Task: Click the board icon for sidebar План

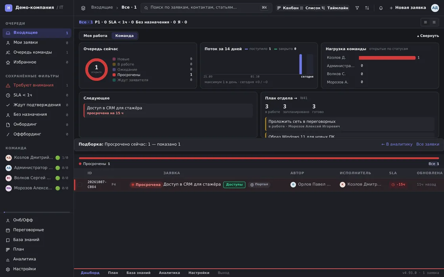Action: 8,250
